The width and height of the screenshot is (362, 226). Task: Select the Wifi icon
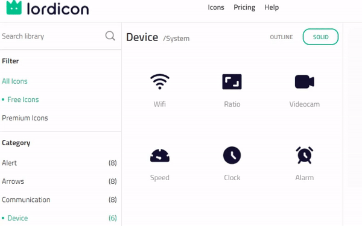160,81
